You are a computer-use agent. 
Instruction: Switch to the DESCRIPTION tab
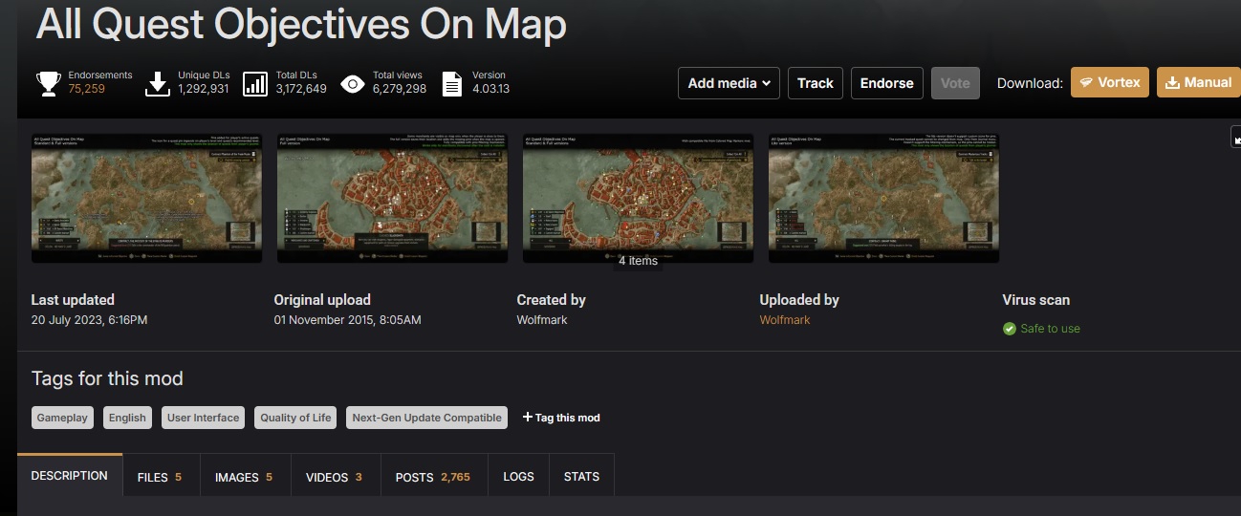[70, 476]
